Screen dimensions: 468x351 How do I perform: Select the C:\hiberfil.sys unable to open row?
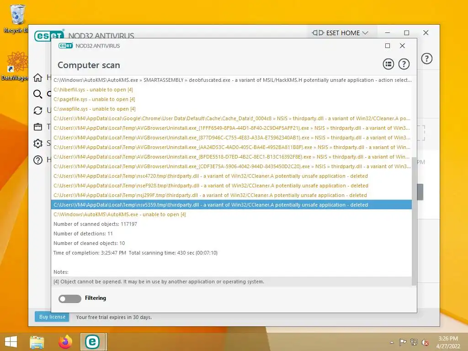[231, 90]
